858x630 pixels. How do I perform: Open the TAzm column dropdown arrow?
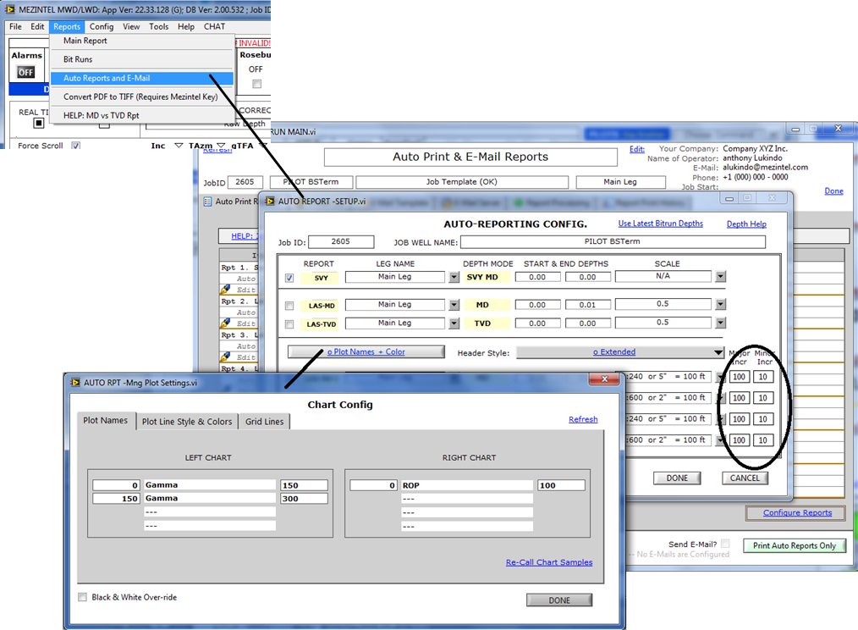point(221,145)
